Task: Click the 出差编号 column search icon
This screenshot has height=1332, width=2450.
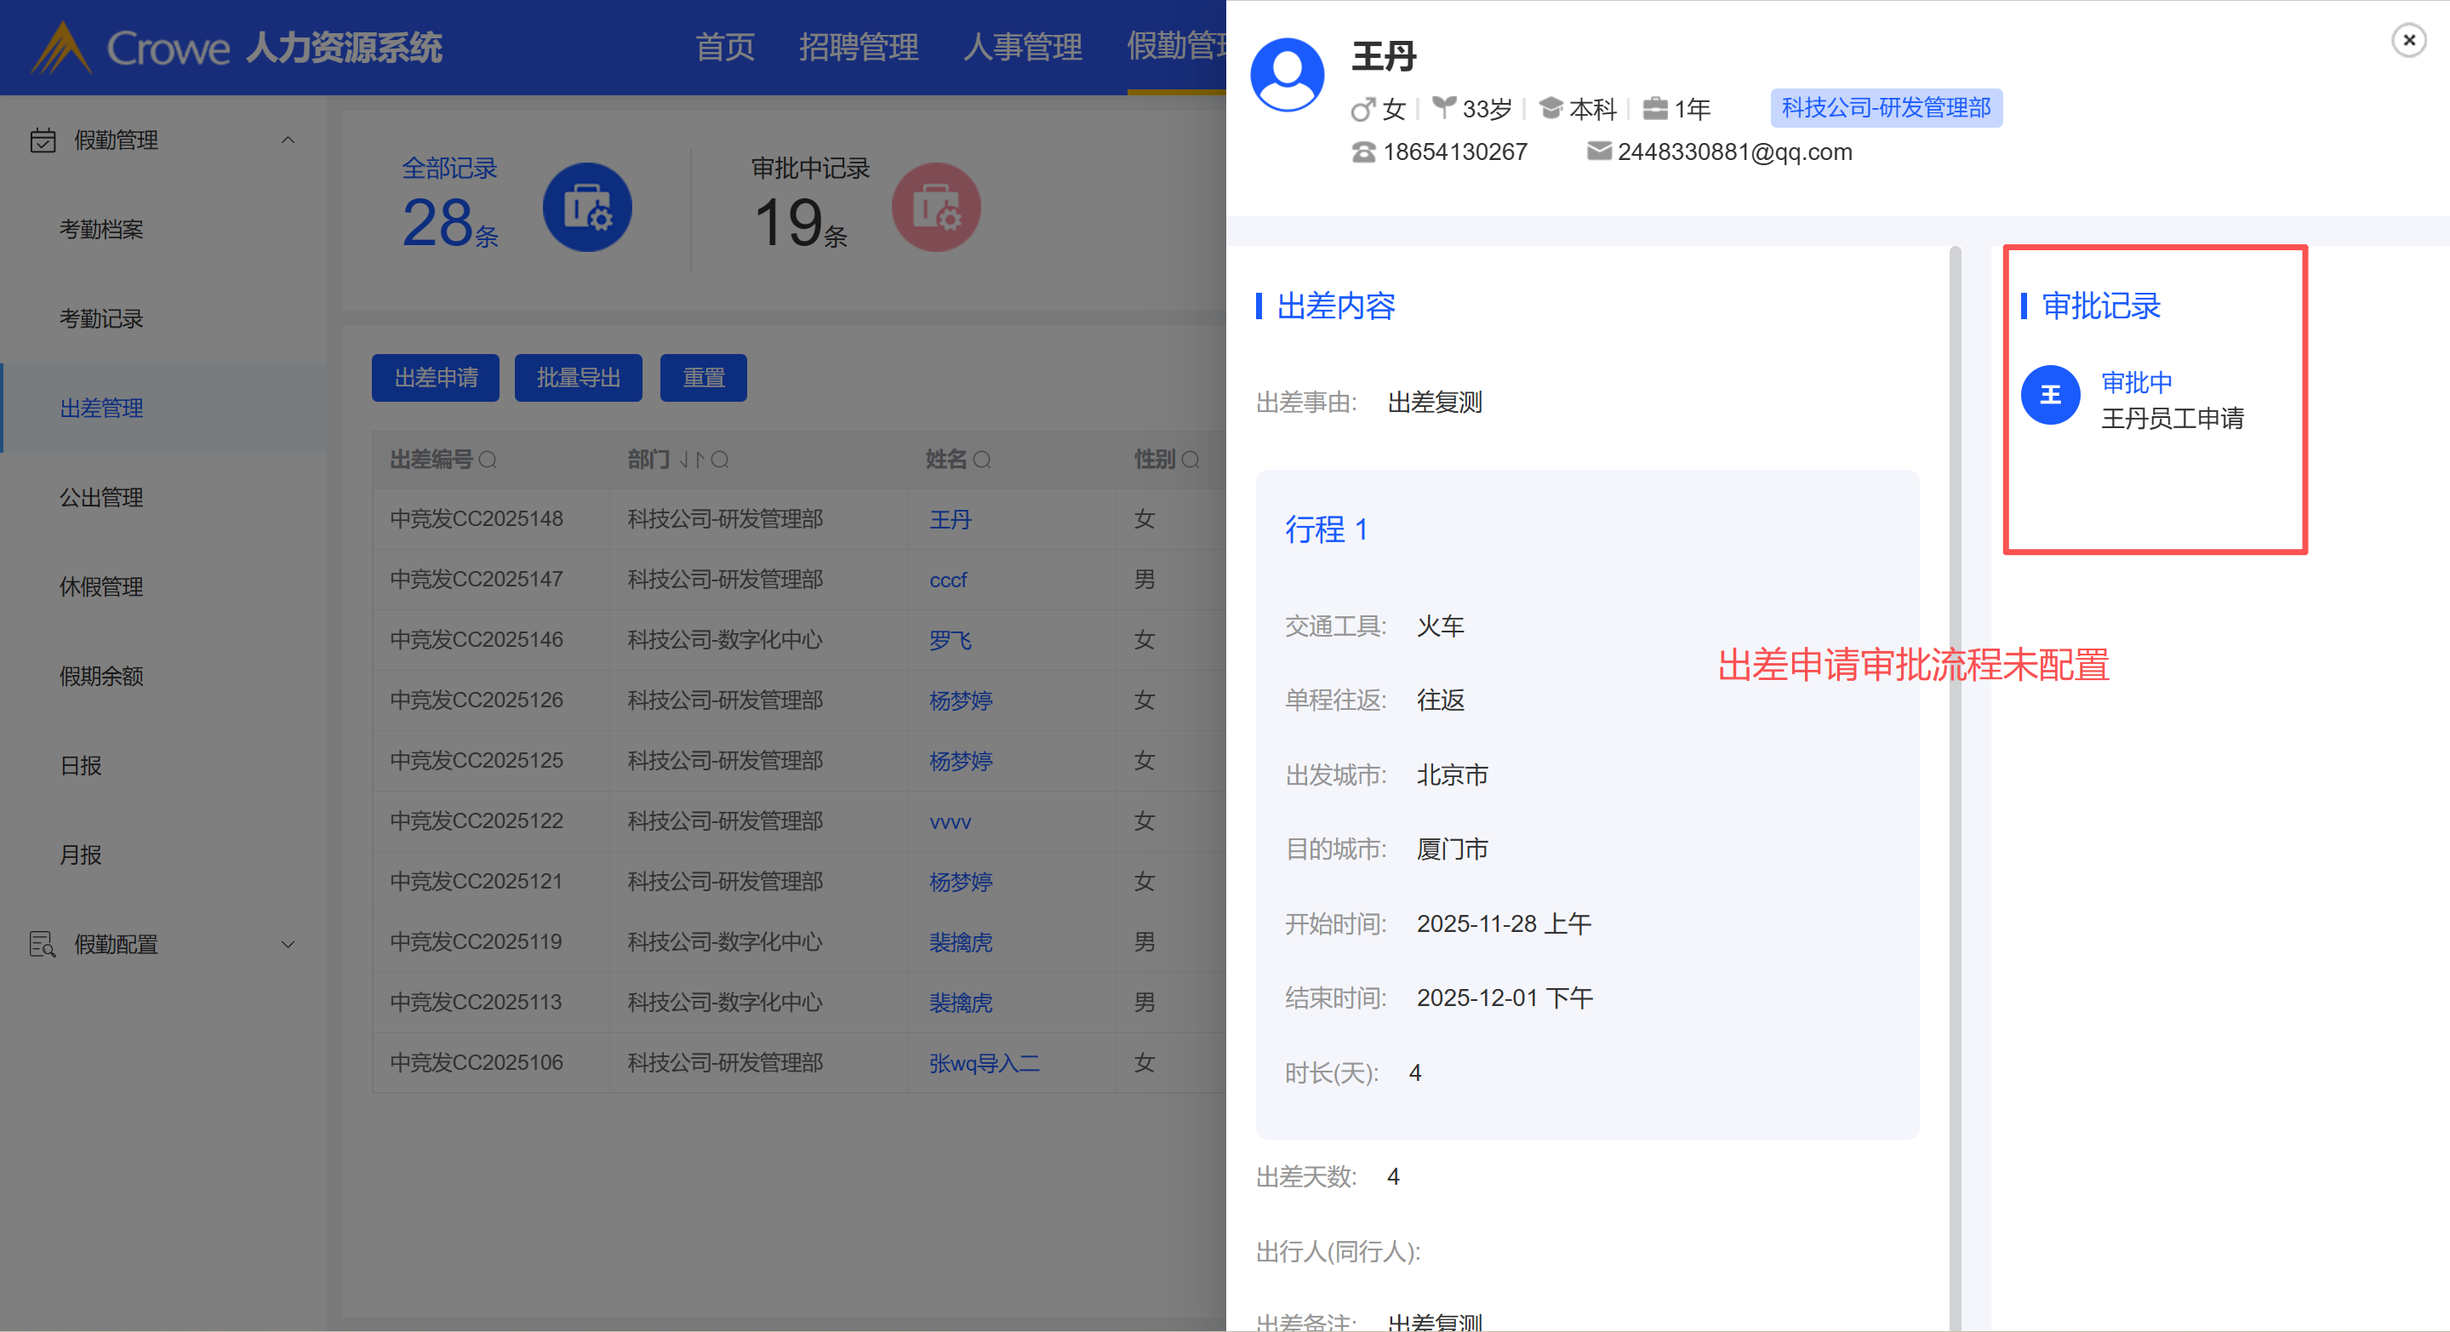Action: (x=488, y=460)
